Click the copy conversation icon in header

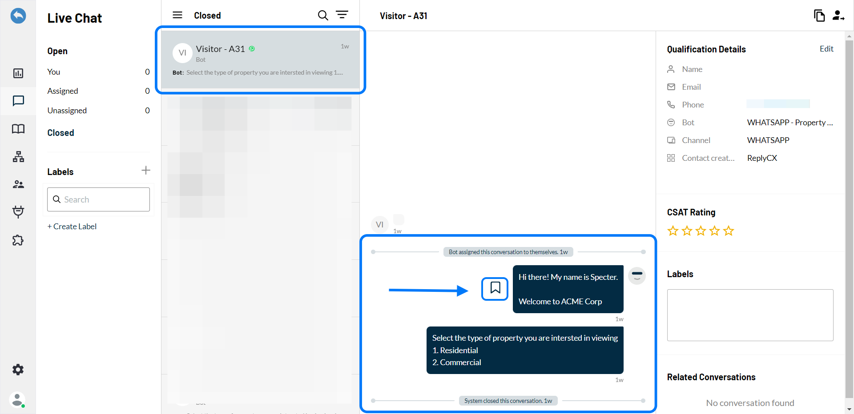[819, 16]
